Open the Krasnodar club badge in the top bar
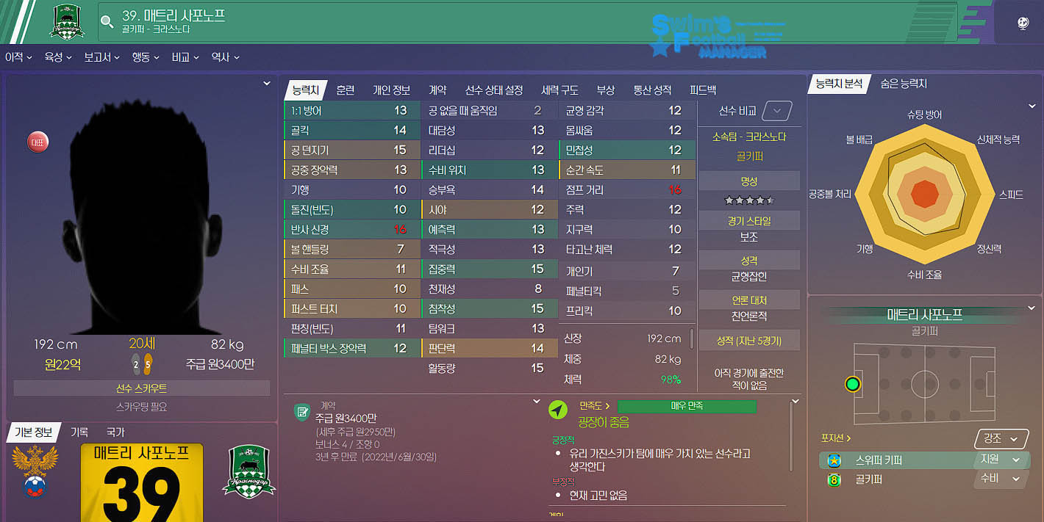This screenshot has width=1044, height=522. pyautogui.click(x=67, y=21)
